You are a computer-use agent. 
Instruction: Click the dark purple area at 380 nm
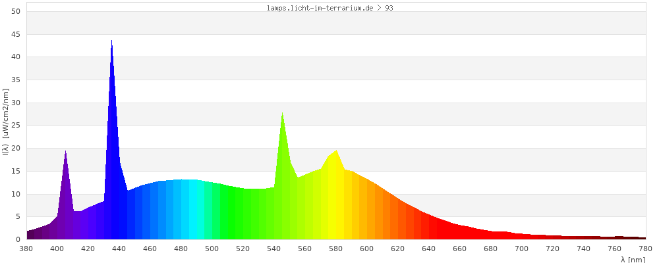coord(29,235)
